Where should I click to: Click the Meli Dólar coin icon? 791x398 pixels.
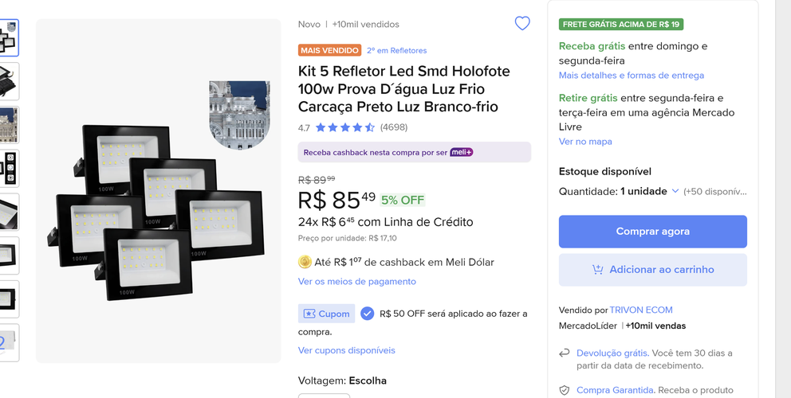[x=305, y=262]
